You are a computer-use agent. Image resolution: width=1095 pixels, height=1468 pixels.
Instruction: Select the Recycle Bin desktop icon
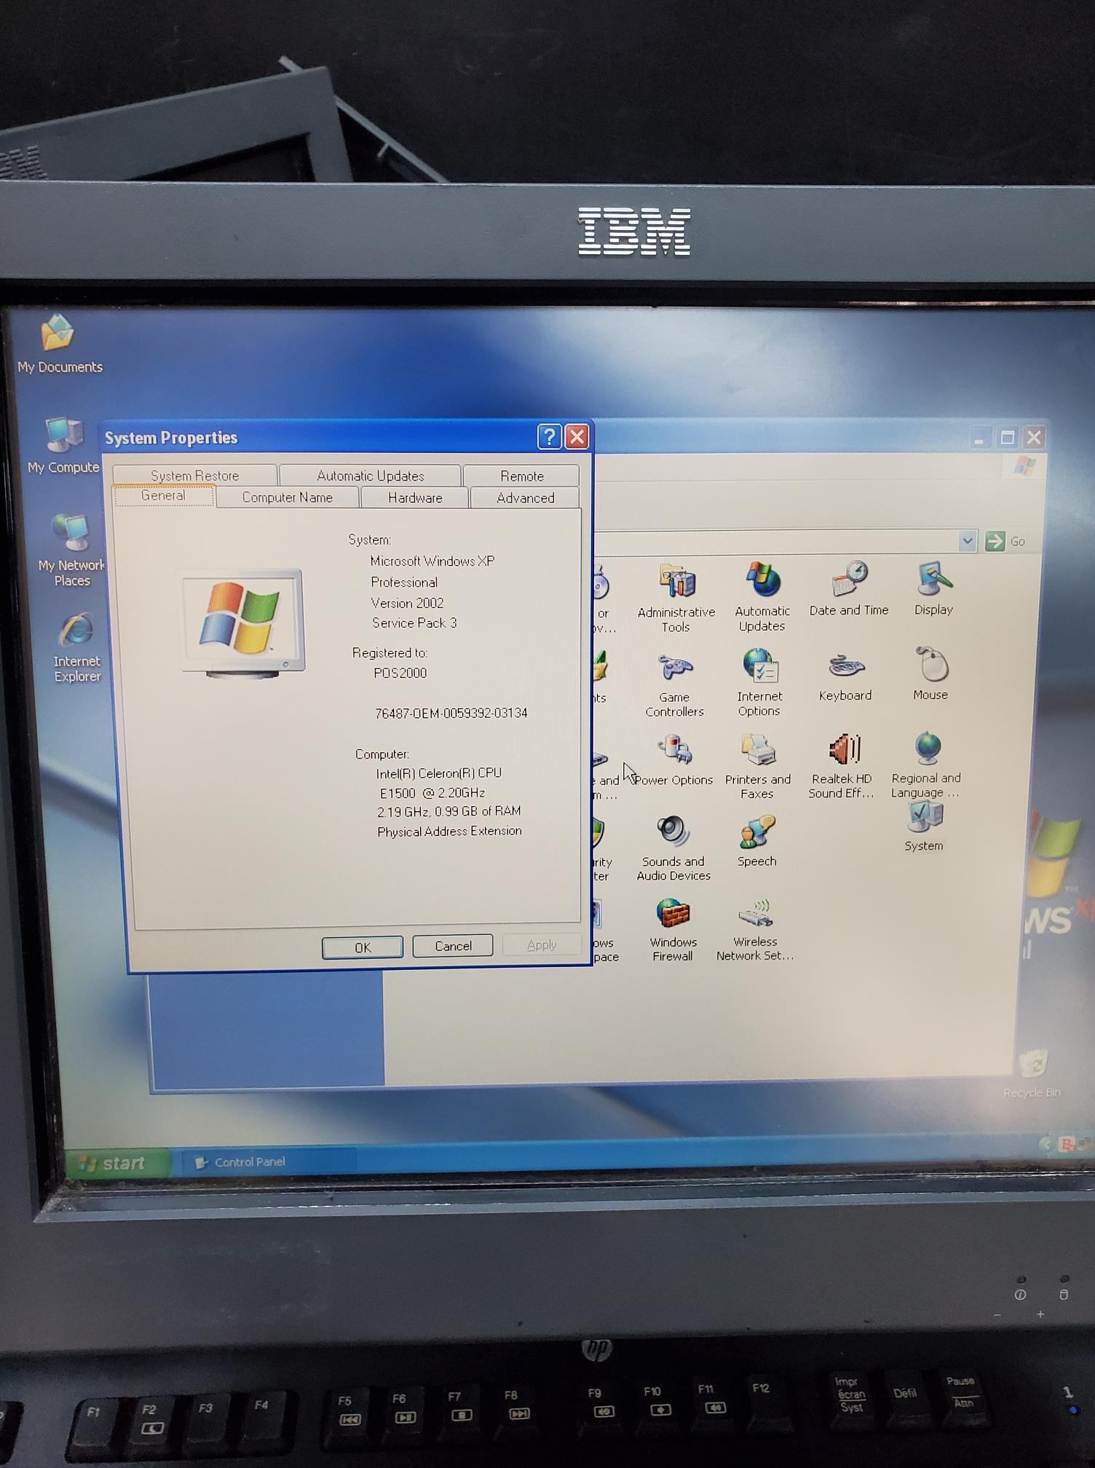point(1032,1073)
